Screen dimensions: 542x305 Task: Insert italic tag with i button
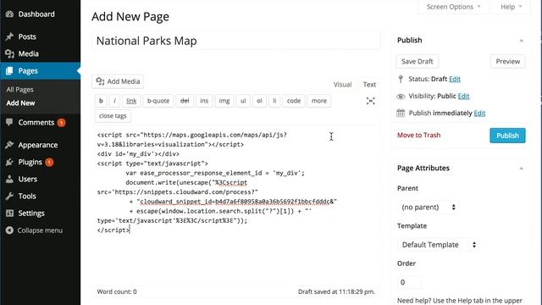tap(114, 101)
